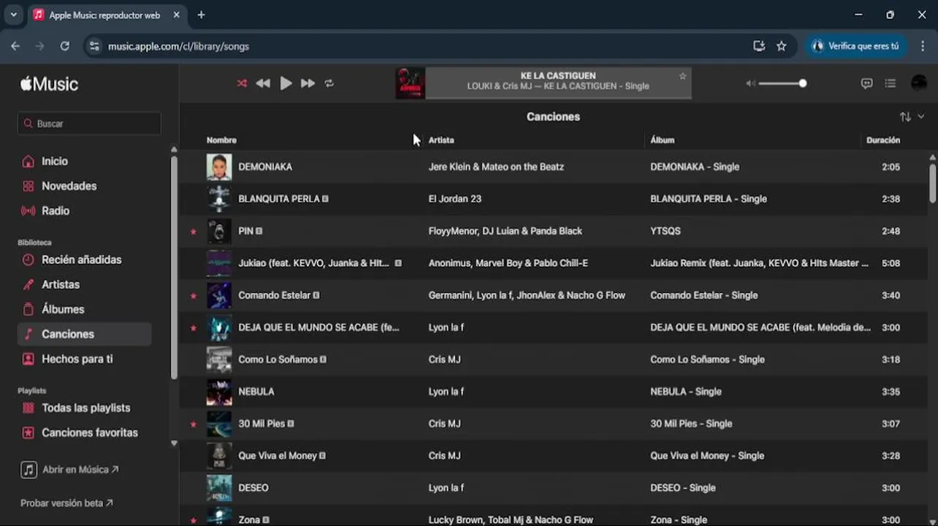938x526 pixels.
Task: Mute the volume speaker icon
Action: point(750,83)
